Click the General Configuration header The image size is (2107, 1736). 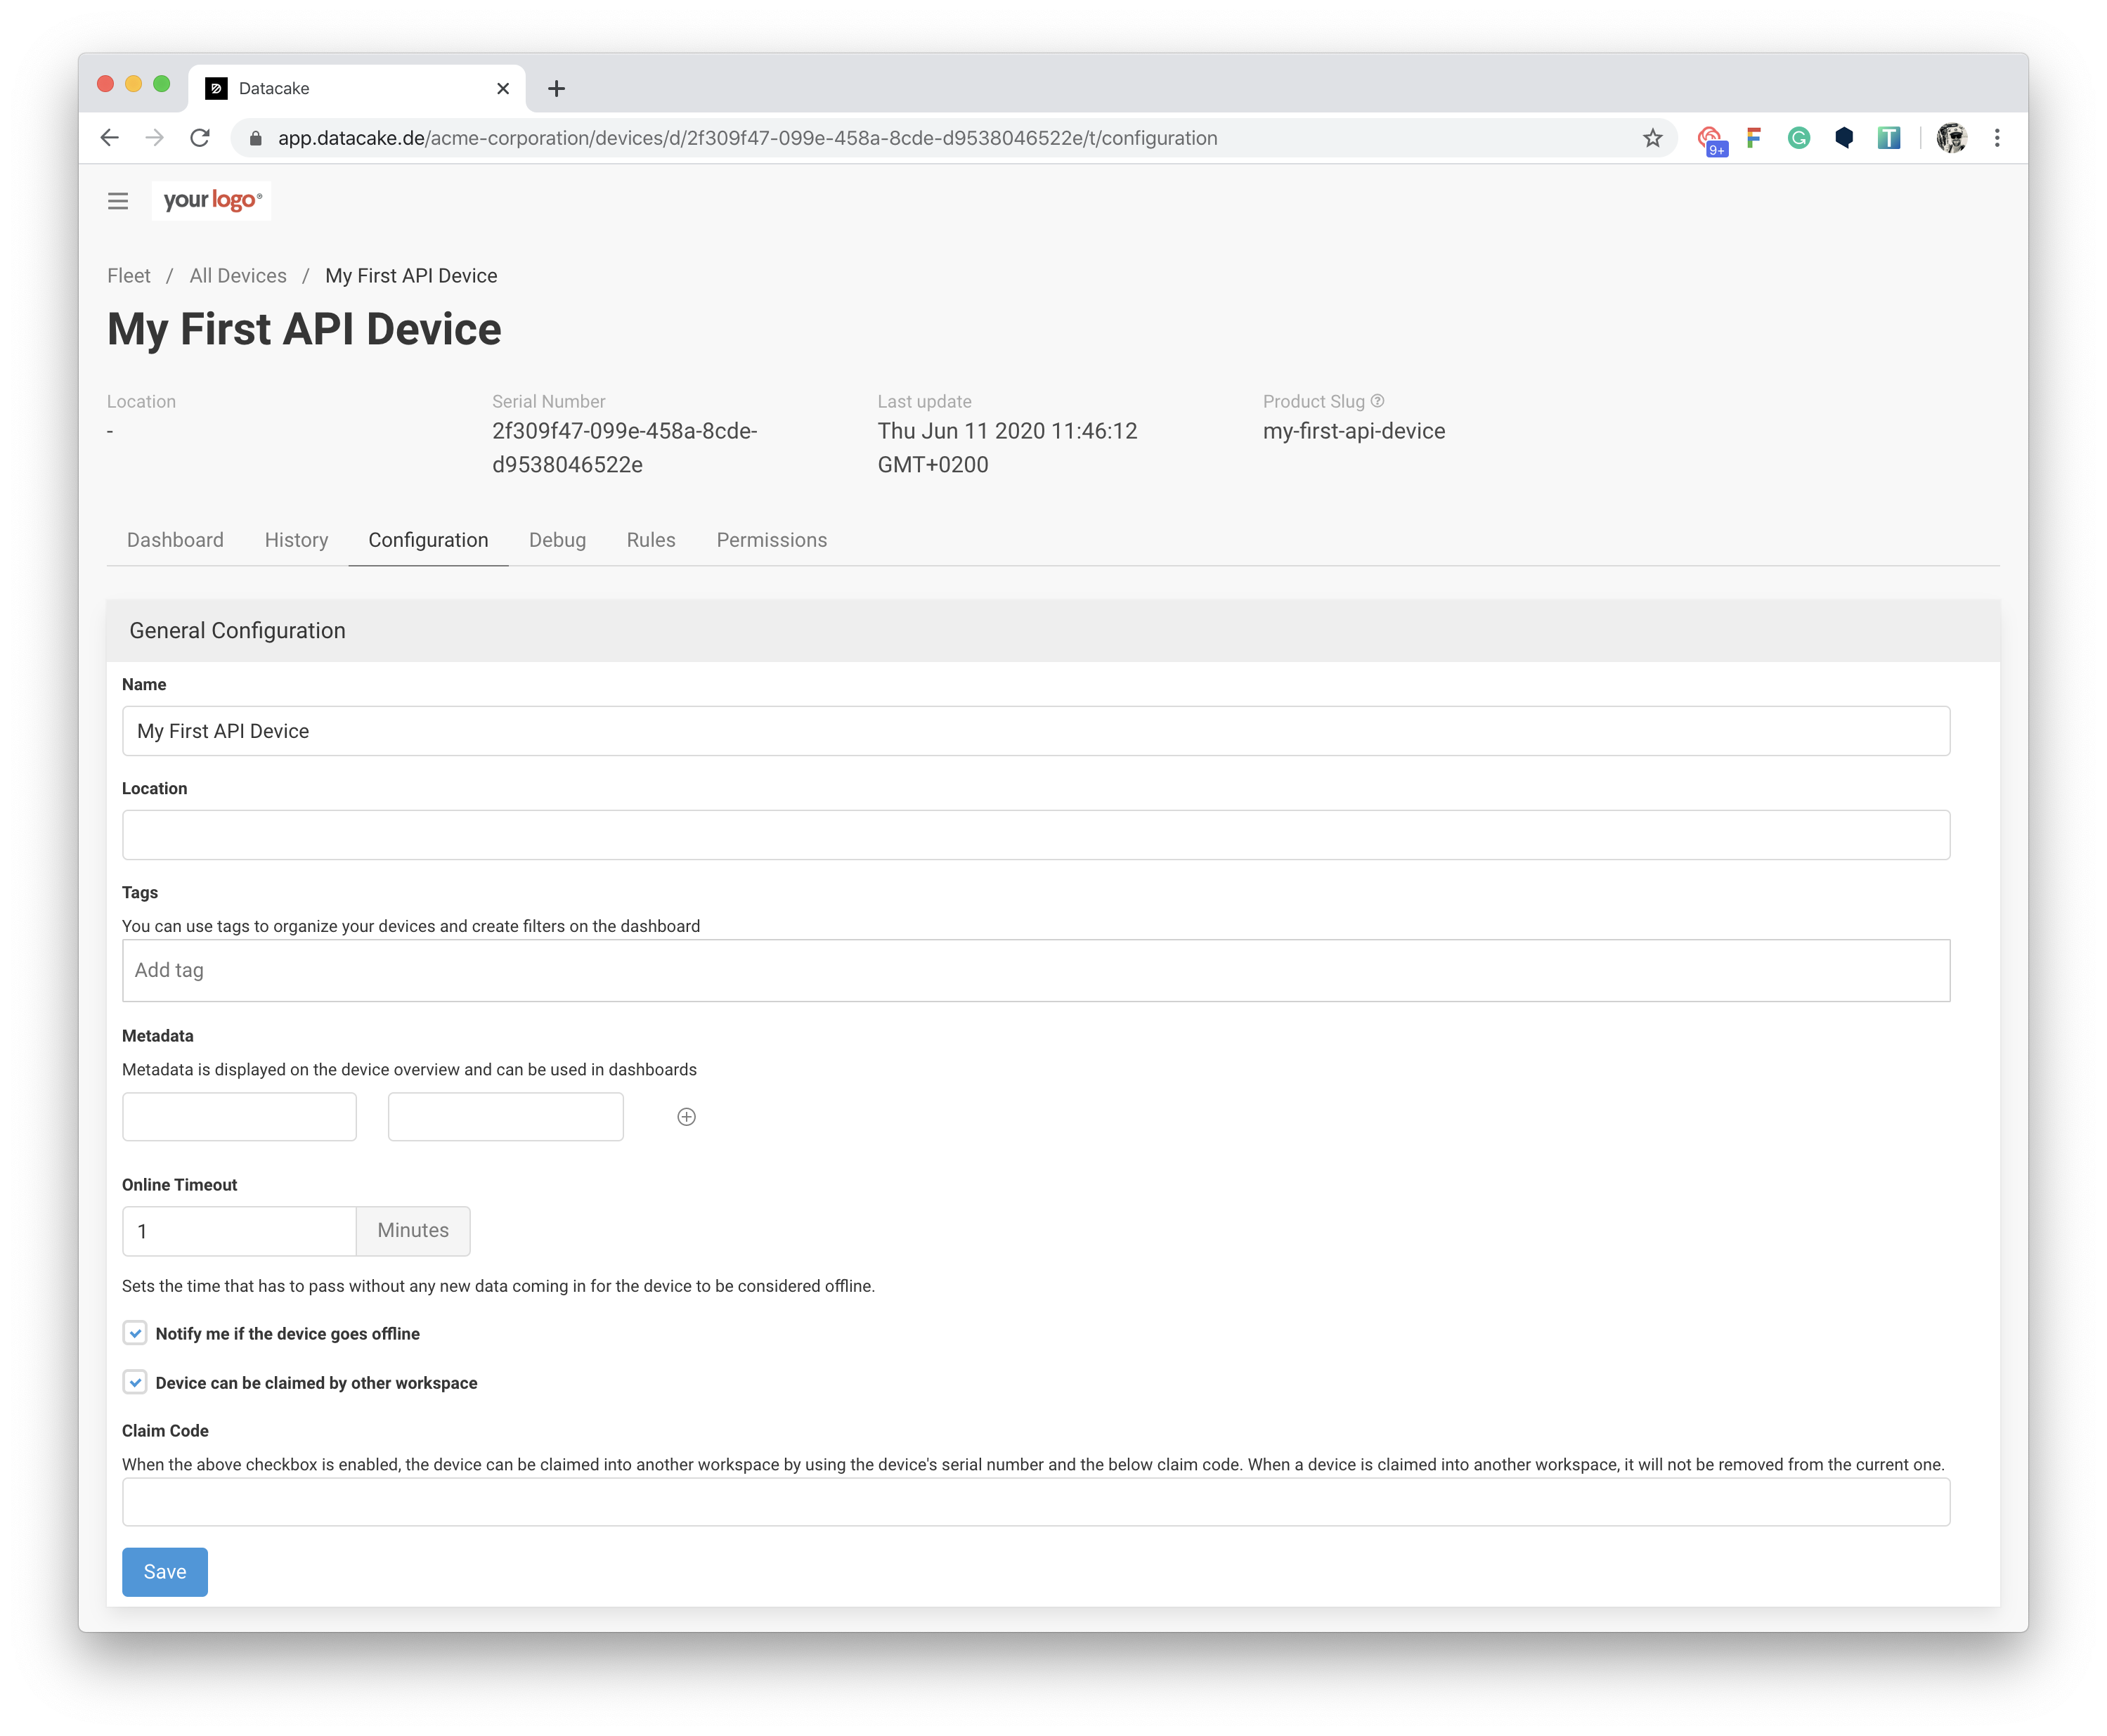coord(1053,631)
